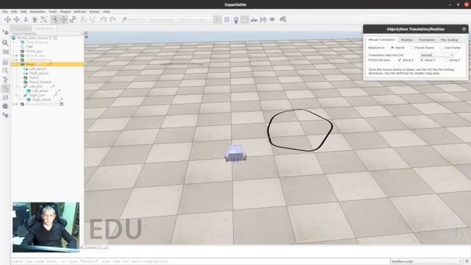Uncheck the along Y checkbox
The width and height of the screenshot is (471, 265).
tap(422, 60)
